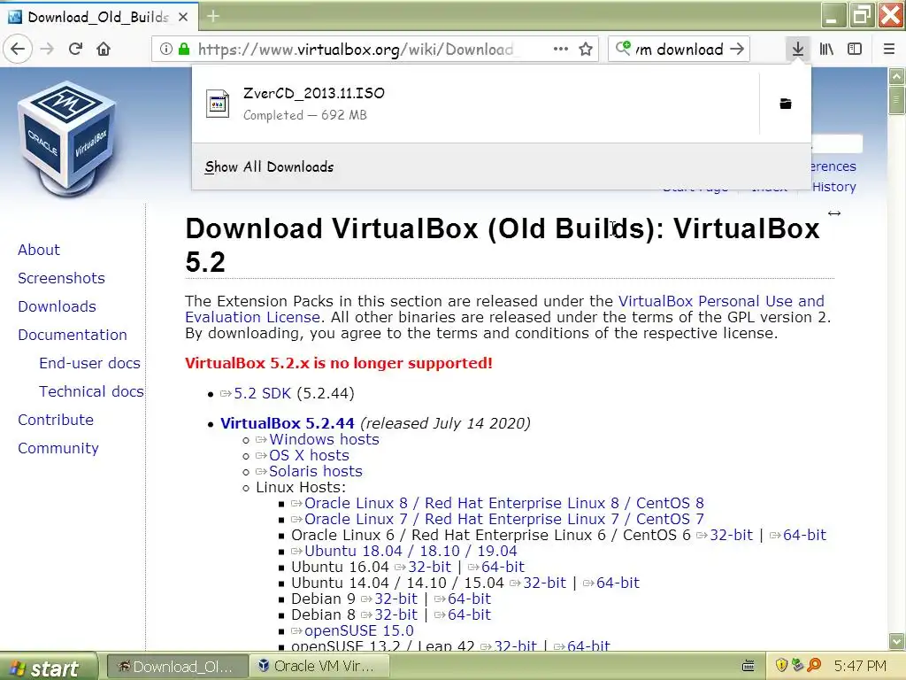This screenshot has width=906, height=680.
Task: Download the OS X hosts package
Action: (309, 456)
